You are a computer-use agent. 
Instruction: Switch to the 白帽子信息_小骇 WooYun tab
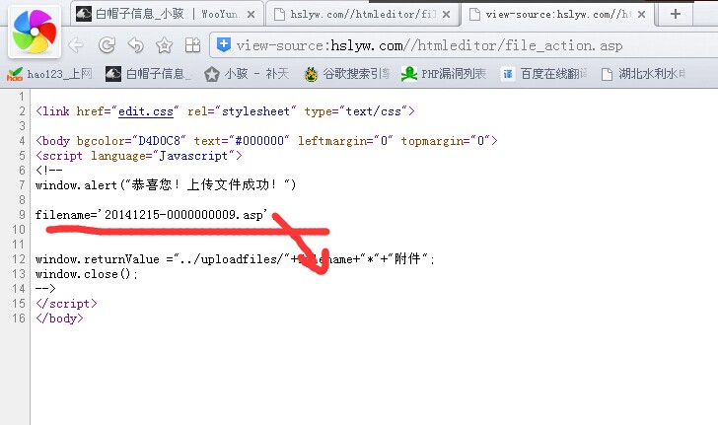point(166,14)
